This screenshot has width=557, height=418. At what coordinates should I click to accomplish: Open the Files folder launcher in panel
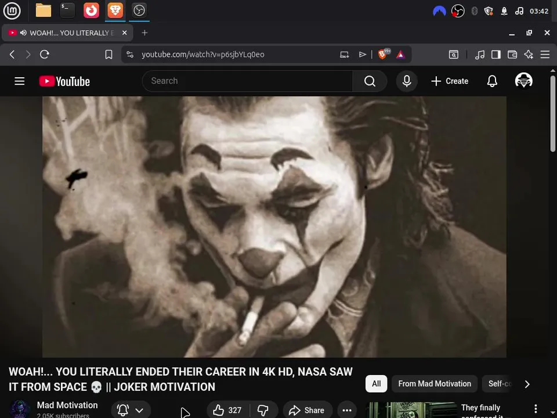pyautogui.click(x=44, y=10)
